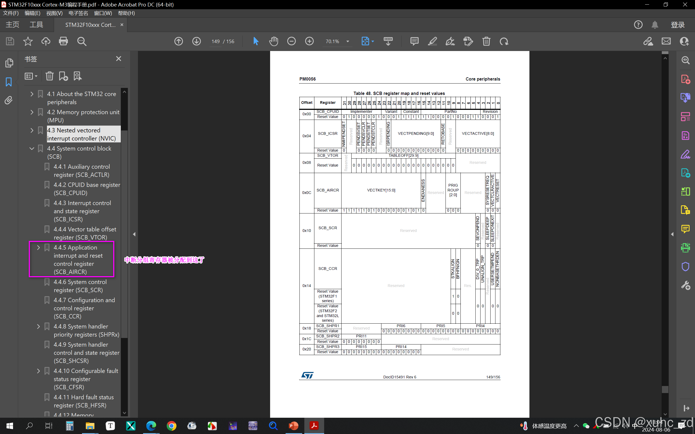Click the page number input field
Viewport: 695px width, 434px height.
216,41
